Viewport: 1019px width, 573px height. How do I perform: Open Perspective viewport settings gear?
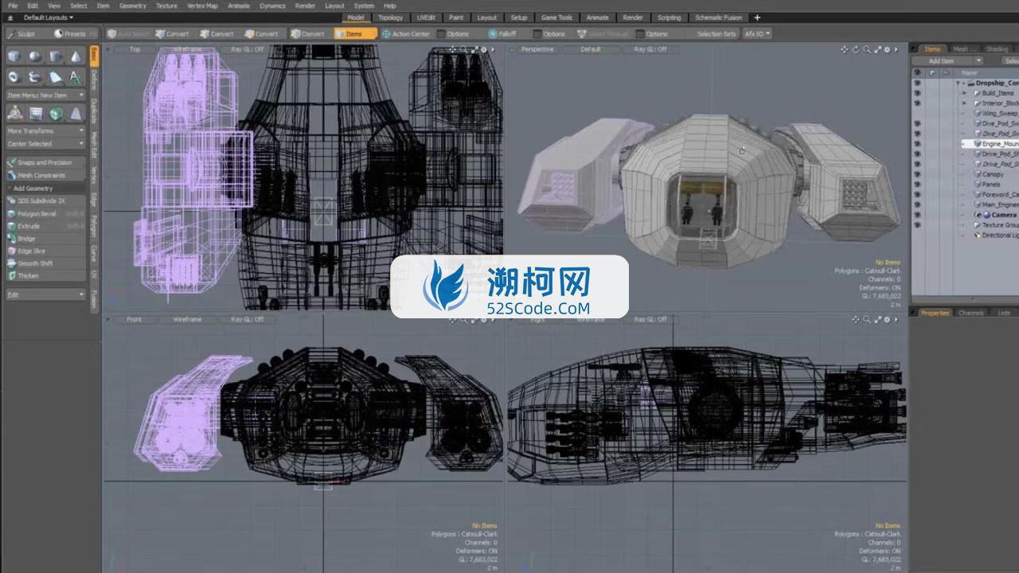click(x=888, y=49)
